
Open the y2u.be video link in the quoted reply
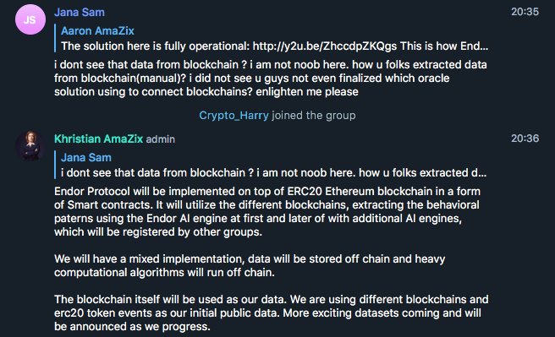325,46
